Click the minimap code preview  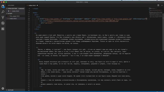[x=156, y=13]
